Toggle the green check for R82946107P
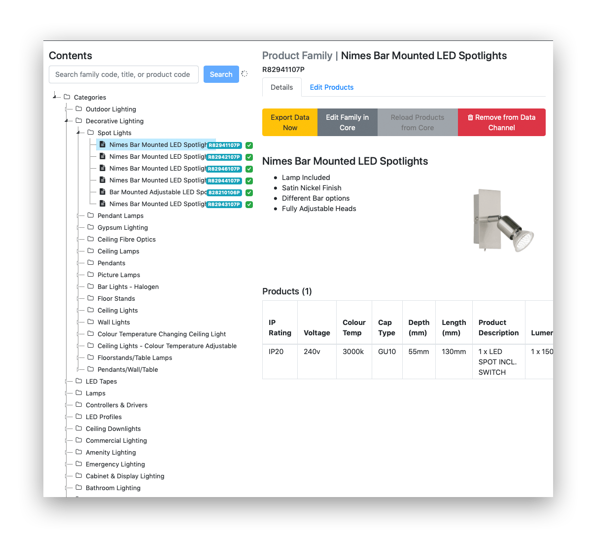Image resolution: width=594 pixels, height=536 pixels. coord(249,169)
